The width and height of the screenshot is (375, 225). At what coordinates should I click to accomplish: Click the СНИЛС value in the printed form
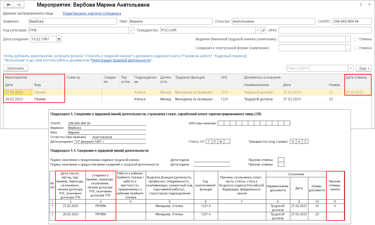(79, 123)
